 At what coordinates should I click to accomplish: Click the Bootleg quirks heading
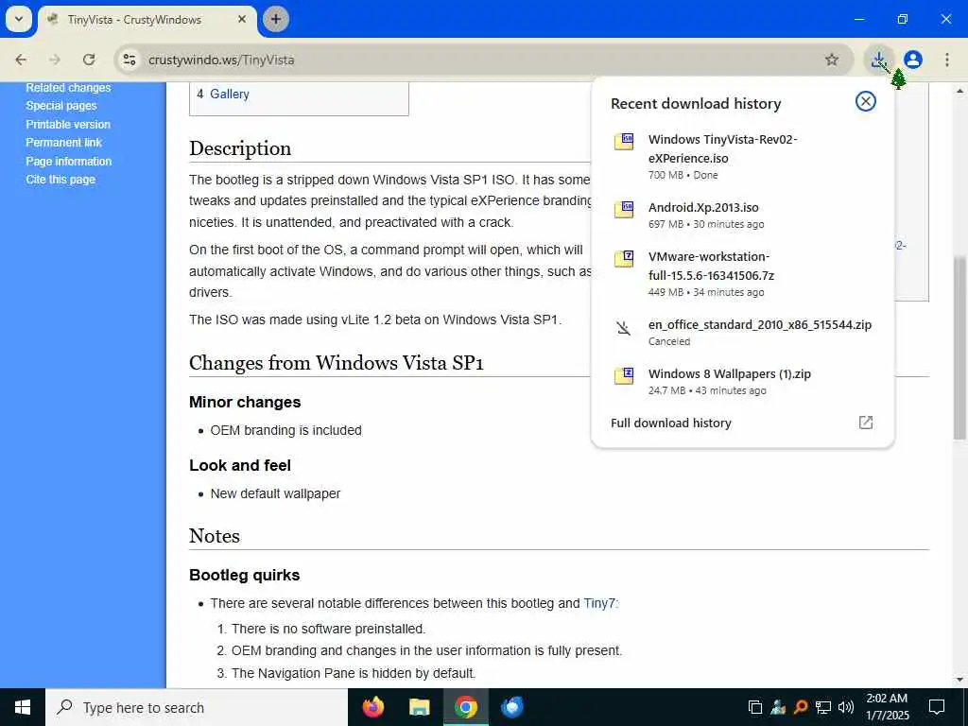[245, 575]
